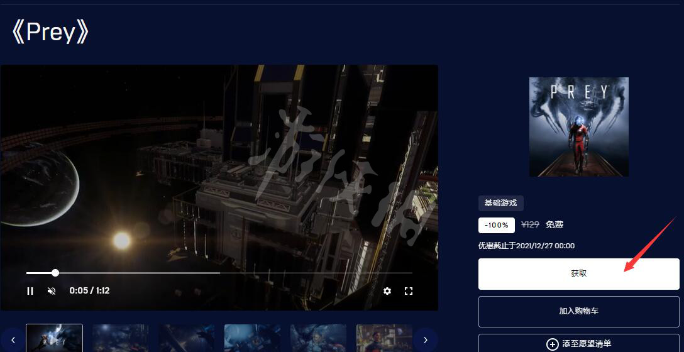Click the 0:05 / 1:12 time display
This screenshot has width=684, height=352.
[x=89, y=290]
